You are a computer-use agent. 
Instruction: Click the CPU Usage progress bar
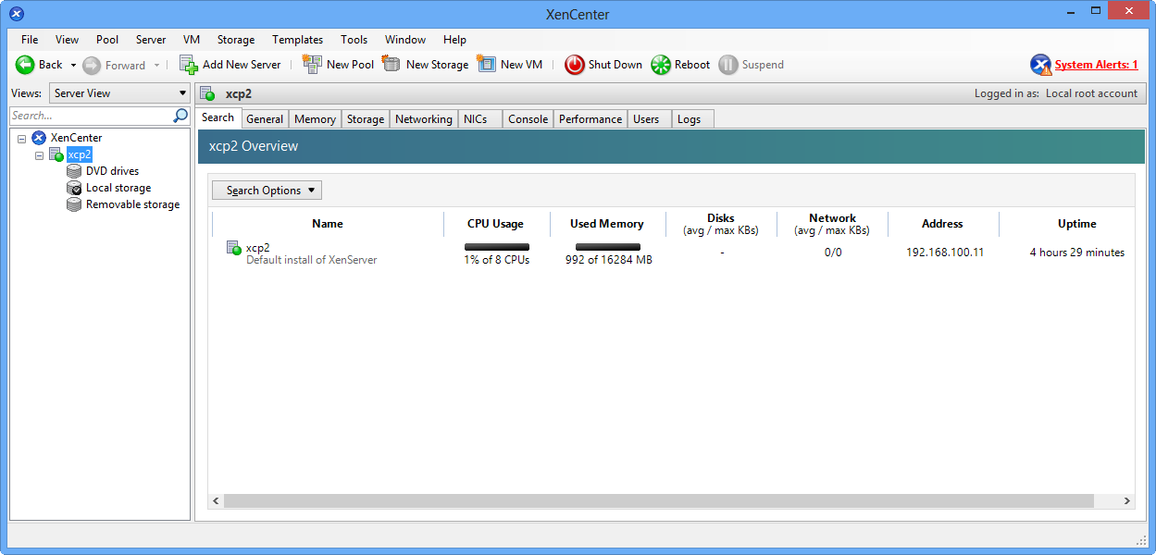pos(497,247)
